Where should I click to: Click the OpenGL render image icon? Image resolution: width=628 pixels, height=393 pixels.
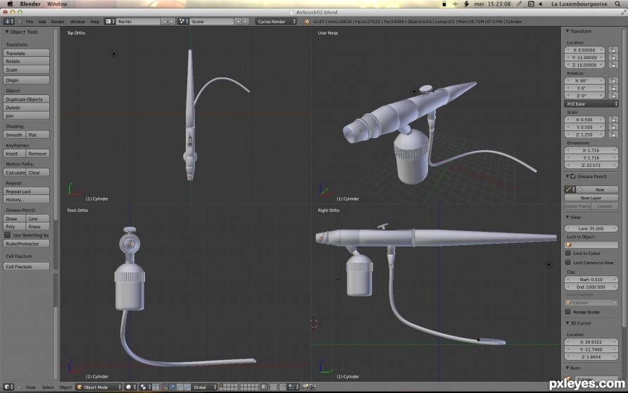[305, 387]
